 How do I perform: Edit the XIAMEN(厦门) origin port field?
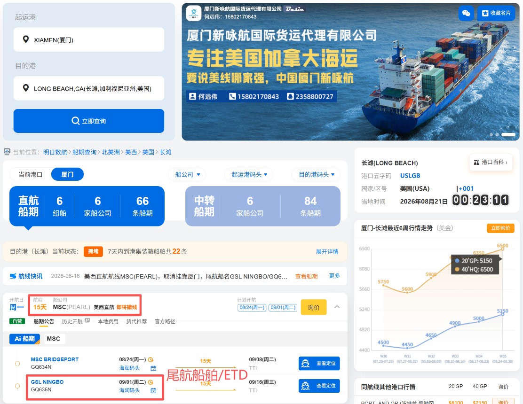coord(89,39)
